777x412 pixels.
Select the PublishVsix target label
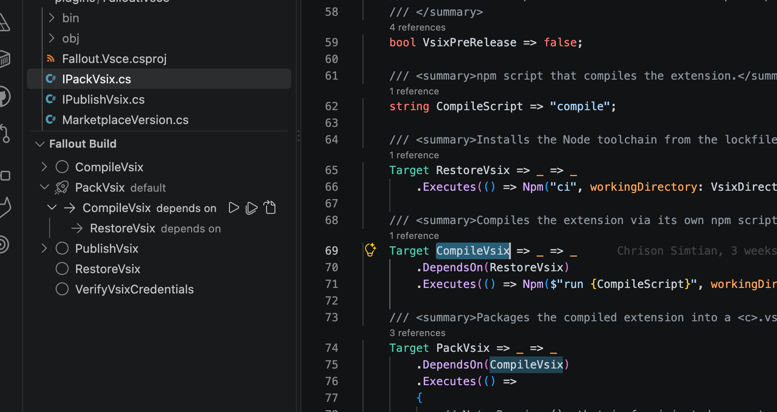107,249
